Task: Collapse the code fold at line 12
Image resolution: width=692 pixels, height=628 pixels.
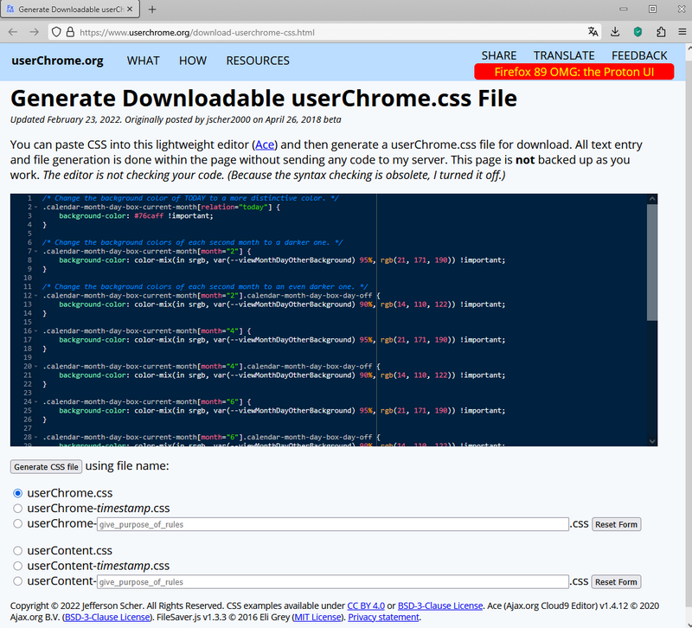Action: pos(35,296)
